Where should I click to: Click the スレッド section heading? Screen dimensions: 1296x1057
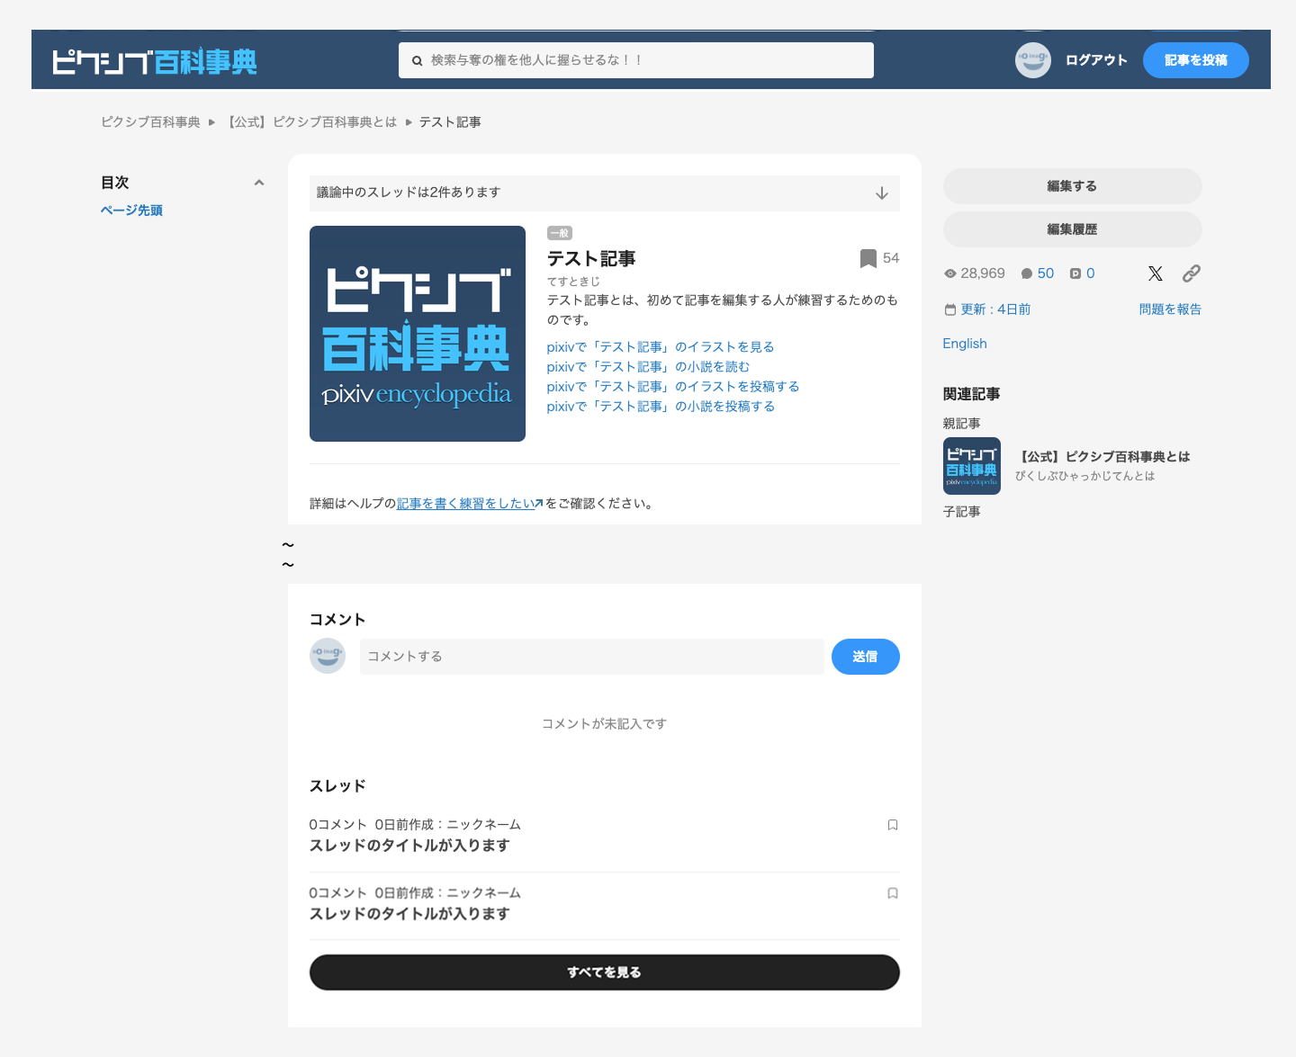click(x=337, y=786)
